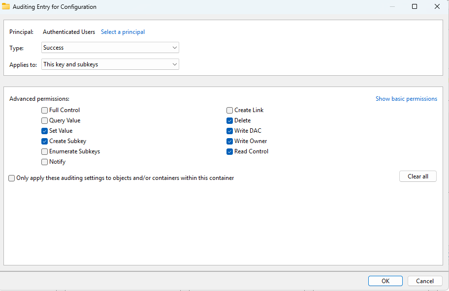The width and height of the screenshot is (449, 291).
Task: Expand the Applies to dropdown
Action: 110,64
